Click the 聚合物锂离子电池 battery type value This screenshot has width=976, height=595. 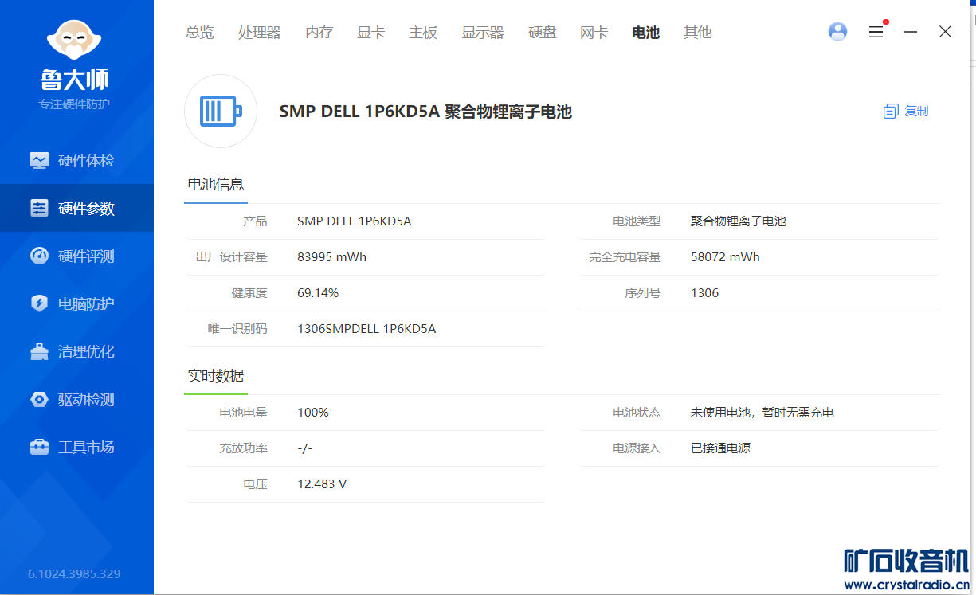[739, 221]
